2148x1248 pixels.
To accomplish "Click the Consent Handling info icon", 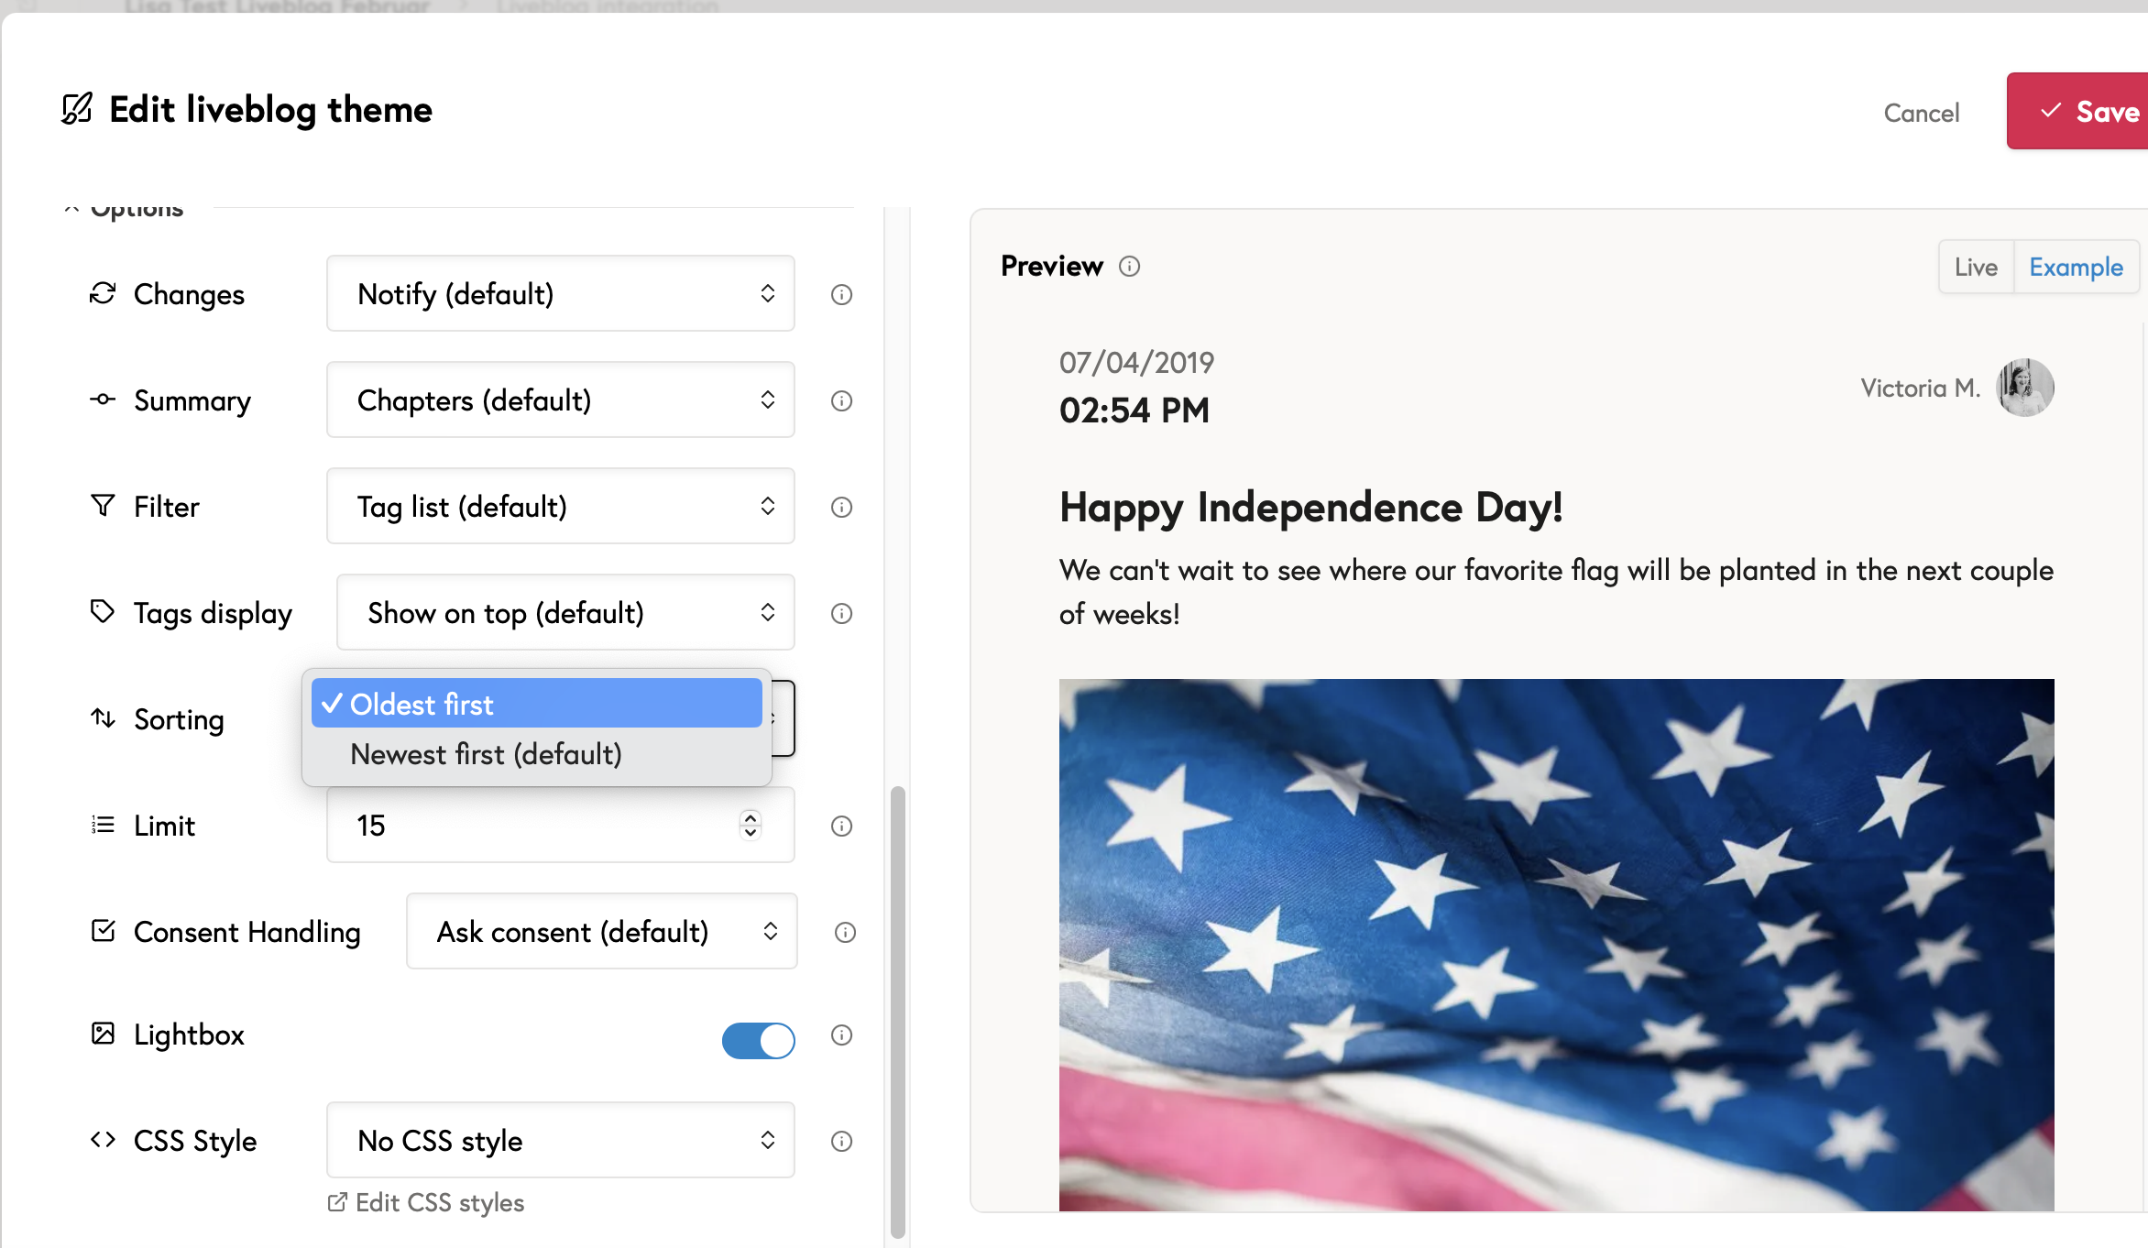I will pyautogui.click(x=845, y=932).
